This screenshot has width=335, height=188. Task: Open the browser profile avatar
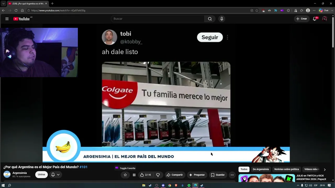[x=308, y=10]
